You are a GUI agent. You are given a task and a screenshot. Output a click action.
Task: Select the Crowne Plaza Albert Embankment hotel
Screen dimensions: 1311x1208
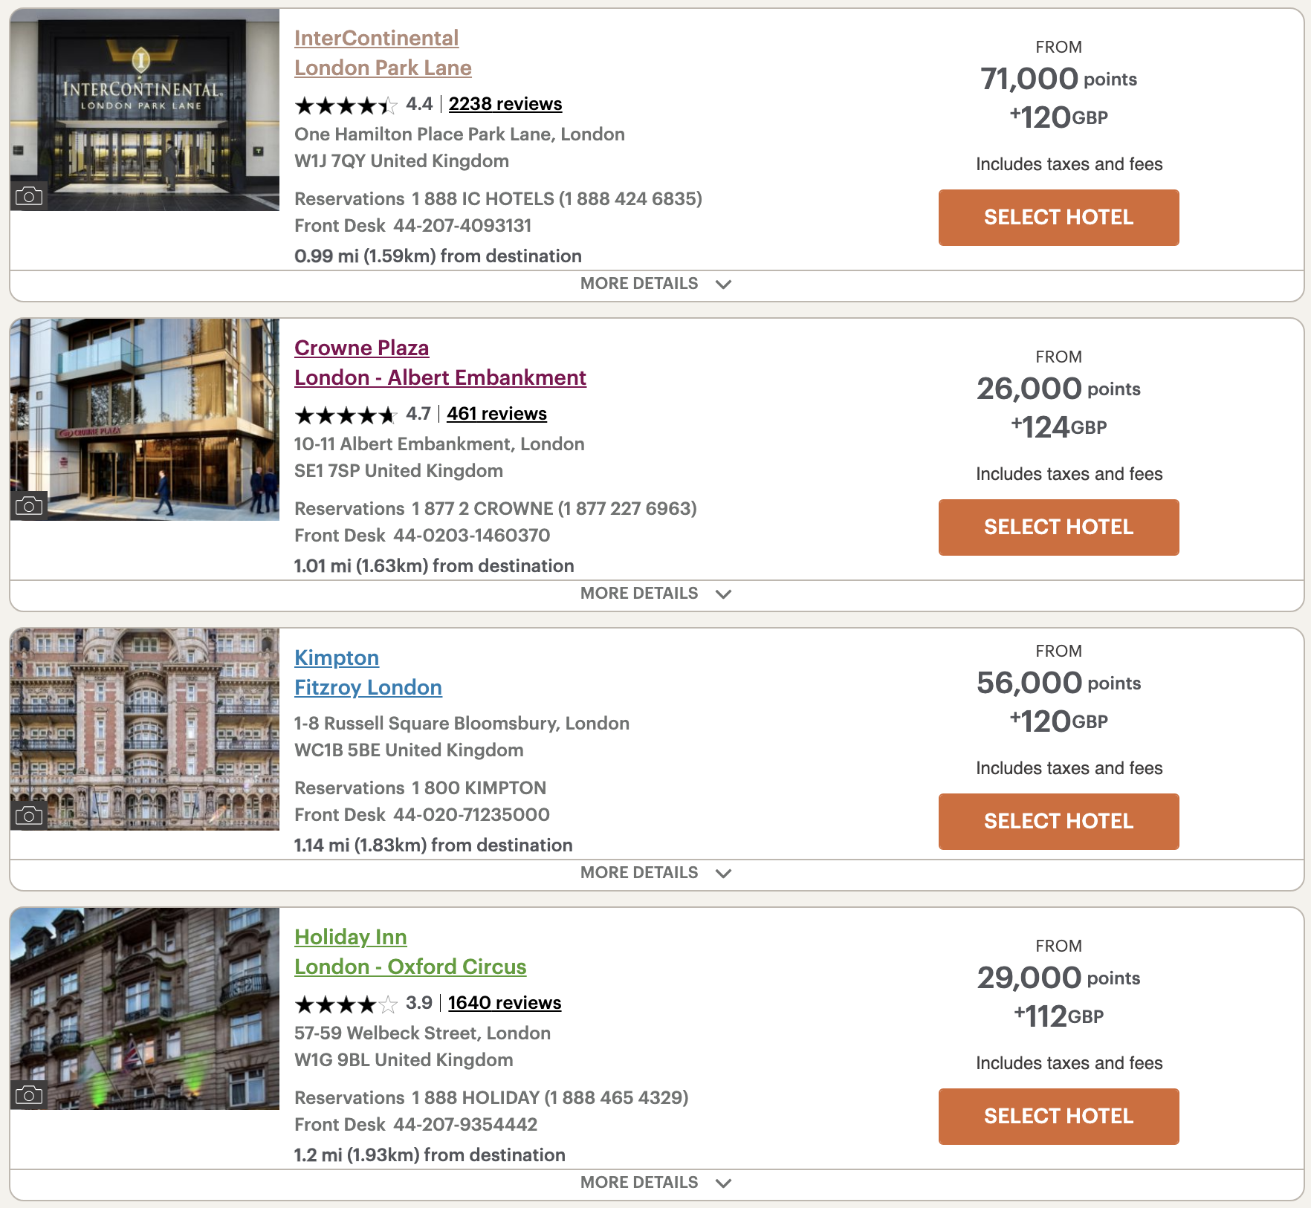pyautogui.click(x=1058, y=527)
